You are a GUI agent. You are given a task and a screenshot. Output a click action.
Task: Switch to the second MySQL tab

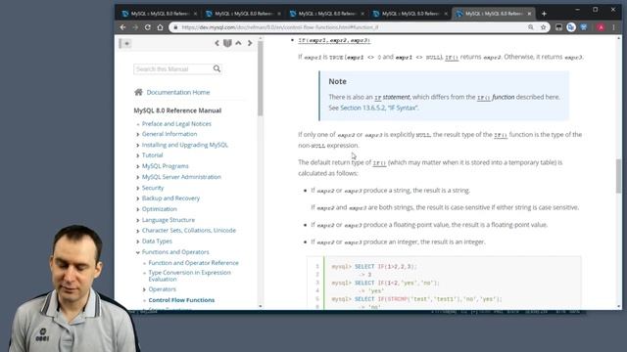tap(243, 14)
